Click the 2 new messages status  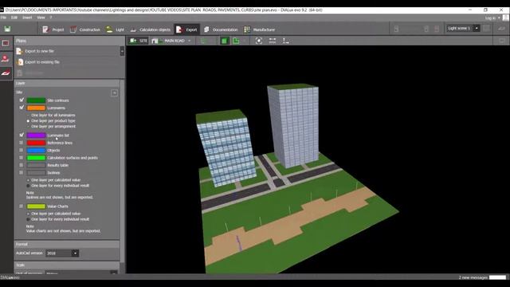coord(473,277)
